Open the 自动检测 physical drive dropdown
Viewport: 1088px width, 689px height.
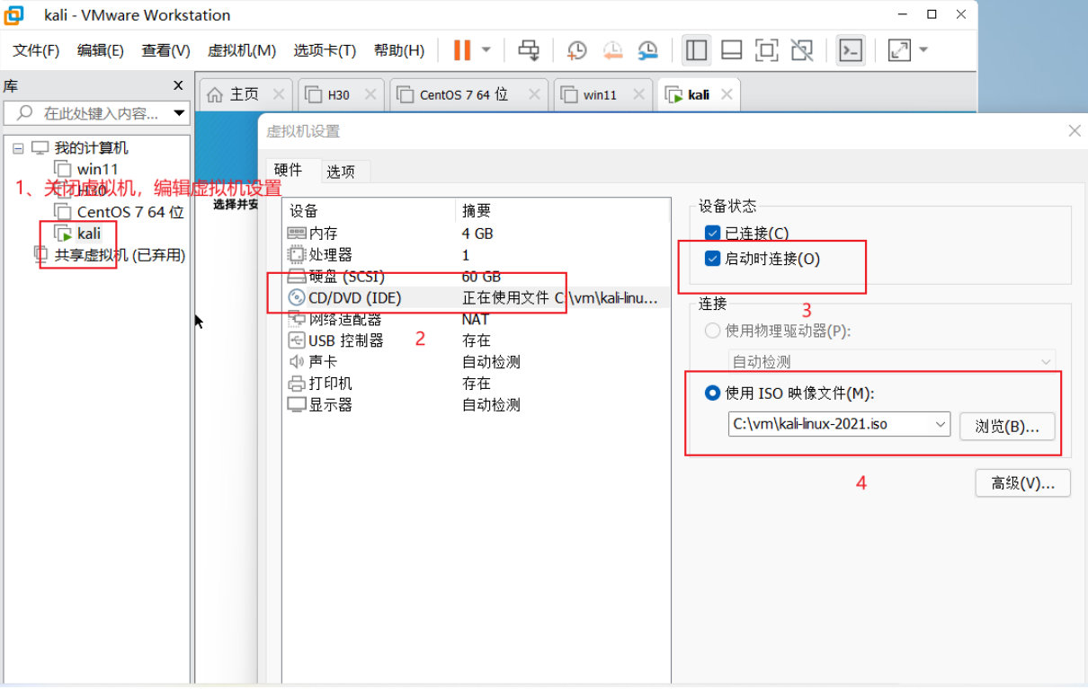tap(891, 362)
